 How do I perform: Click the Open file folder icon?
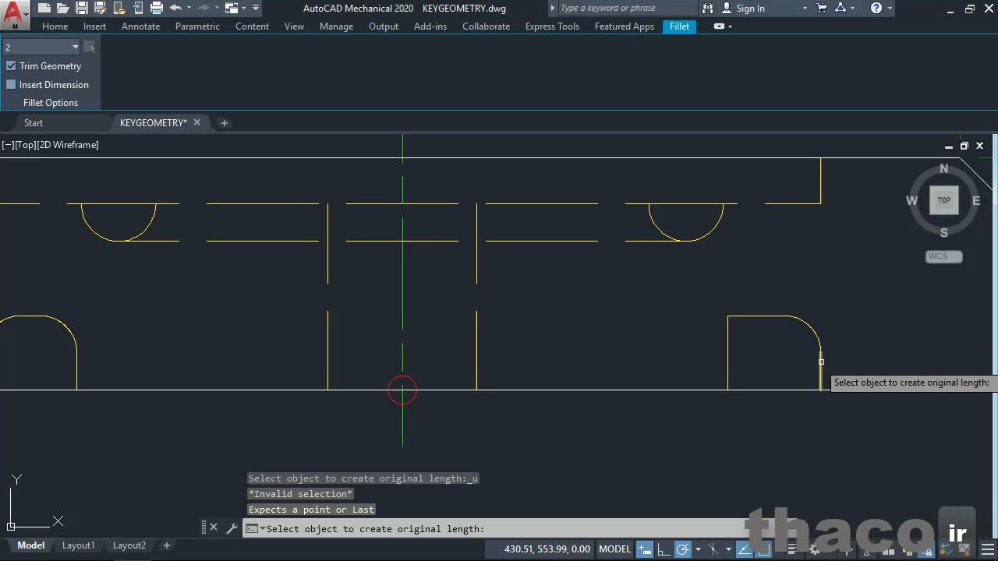(x=63, y=9)
